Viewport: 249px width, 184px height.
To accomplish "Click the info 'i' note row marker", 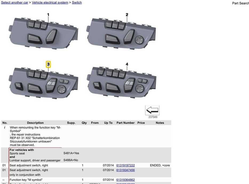I will tap(5, 128).
